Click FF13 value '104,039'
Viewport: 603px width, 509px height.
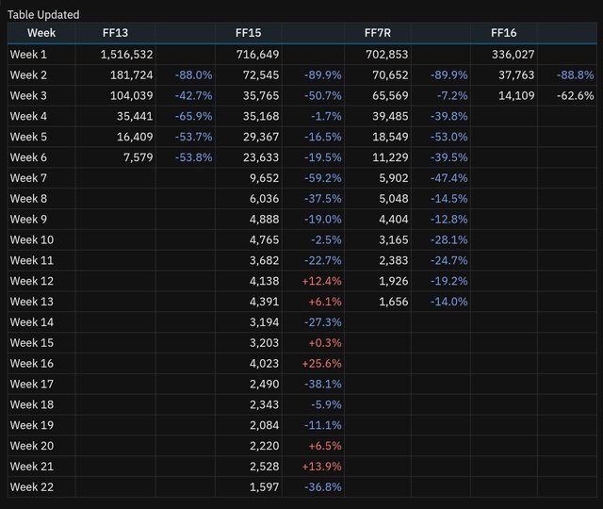[132, 95]
